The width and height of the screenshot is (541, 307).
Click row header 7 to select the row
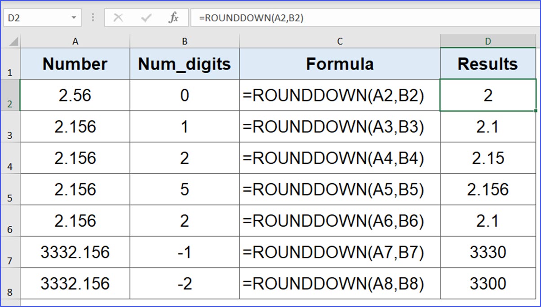(x=11, y=252)
